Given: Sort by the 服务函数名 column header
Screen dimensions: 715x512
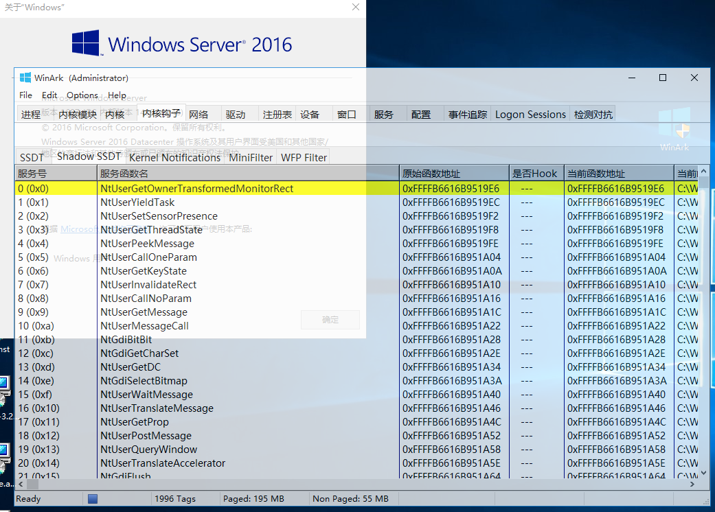Looking at the screenshot, I should [248, 174].
